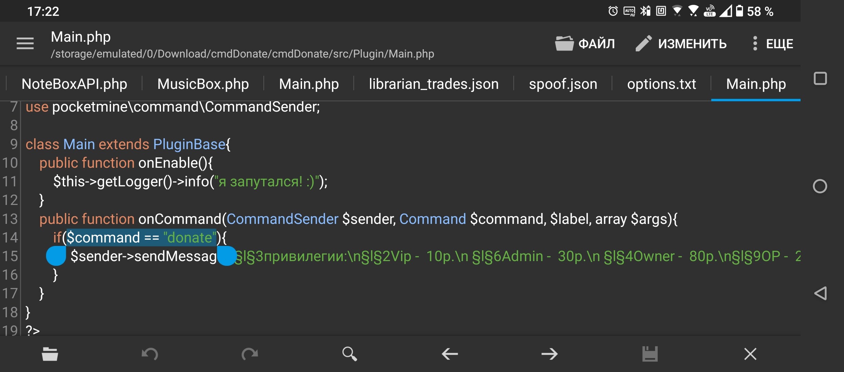Image resolution: width=844 pixels, height=372 pixels.
Task: Switch to the options.txt tab
Action: pos(661,84)
